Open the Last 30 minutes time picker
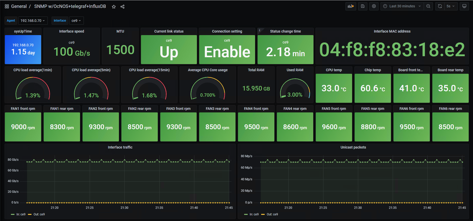Screen dimensions: 473x221 (x=402, y=6)
